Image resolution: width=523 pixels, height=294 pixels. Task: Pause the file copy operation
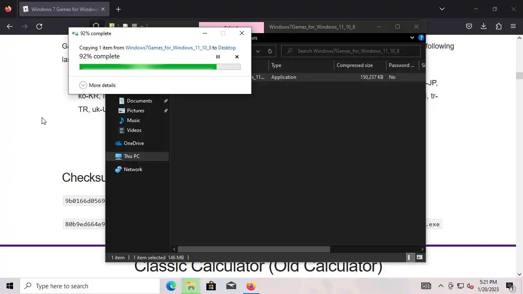[218, 57]
